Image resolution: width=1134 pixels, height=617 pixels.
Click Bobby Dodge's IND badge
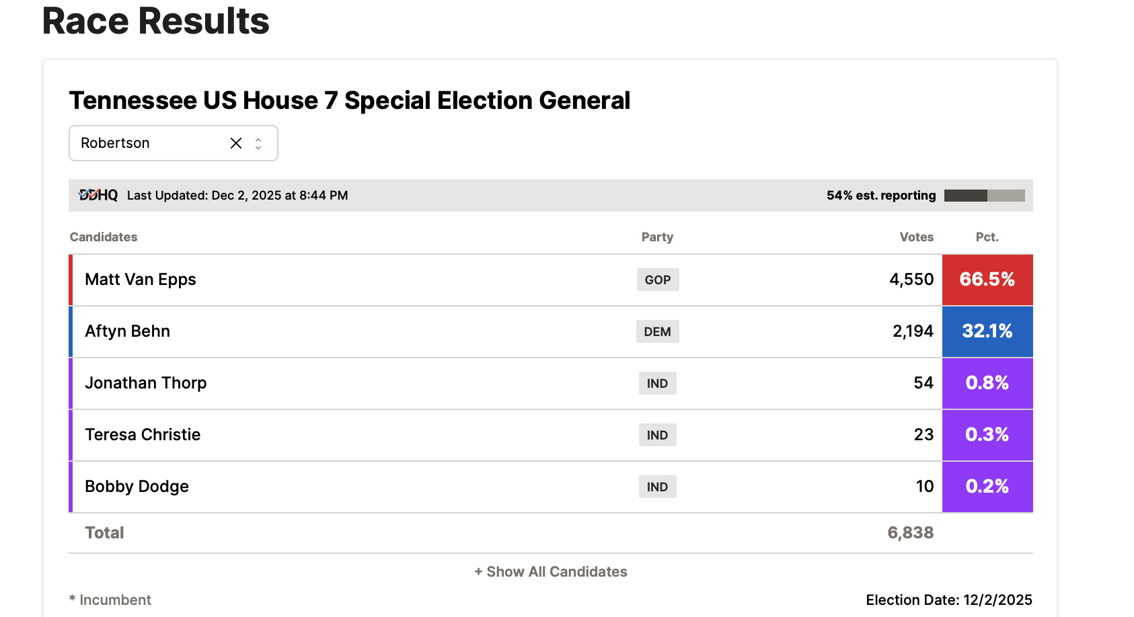pos(657,487)
